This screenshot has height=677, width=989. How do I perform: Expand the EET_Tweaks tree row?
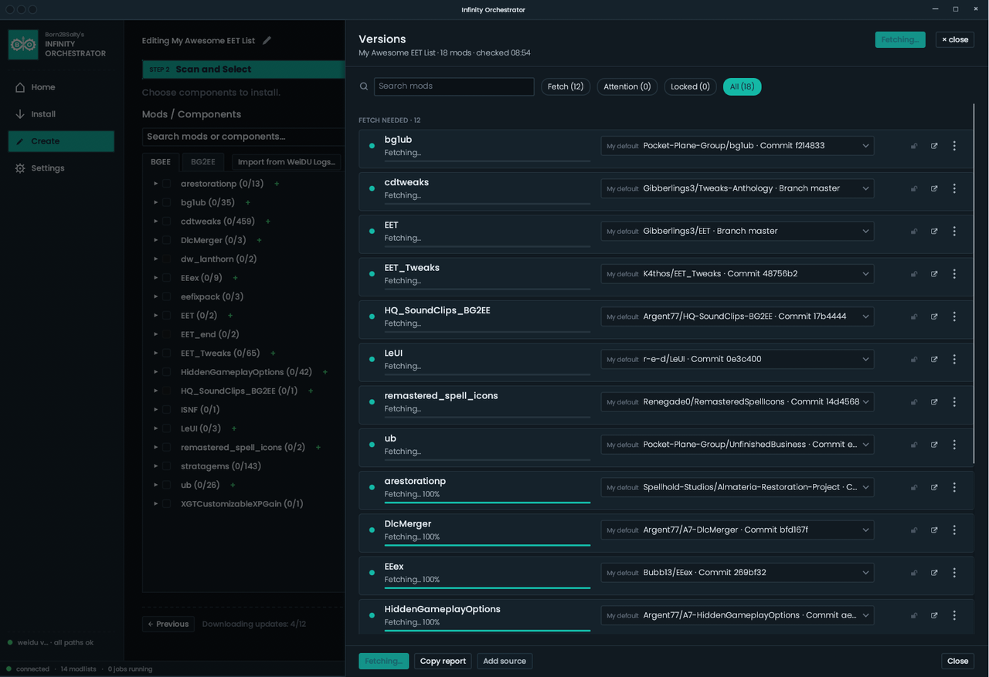(155, 354)
